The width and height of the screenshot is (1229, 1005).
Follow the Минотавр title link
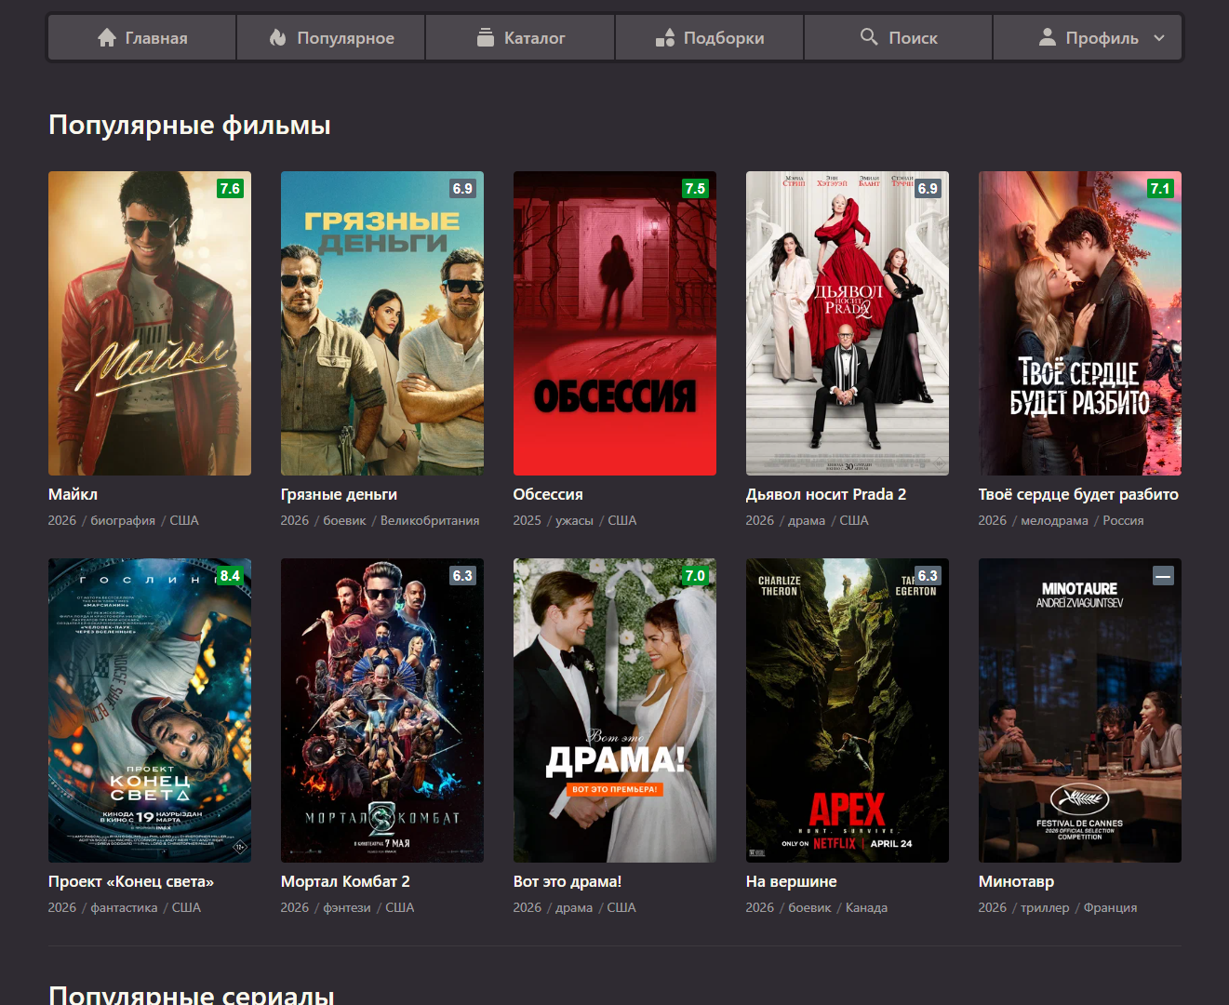tap(1016, 881)
